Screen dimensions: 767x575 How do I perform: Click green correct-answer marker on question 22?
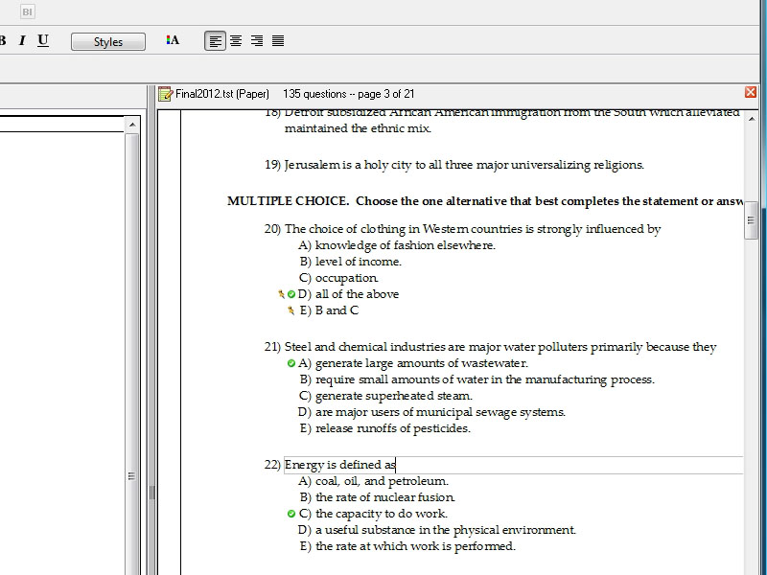click(291, 514)
